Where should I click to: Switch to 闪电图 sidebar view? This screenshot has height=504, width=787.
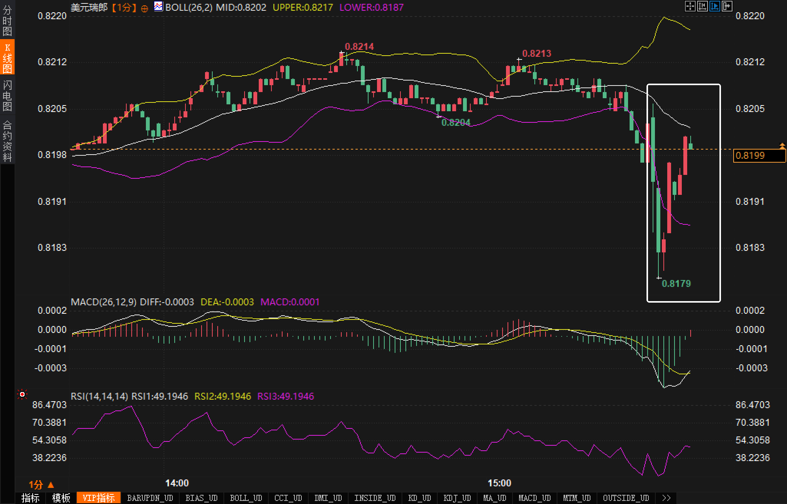tap(7, 96)
